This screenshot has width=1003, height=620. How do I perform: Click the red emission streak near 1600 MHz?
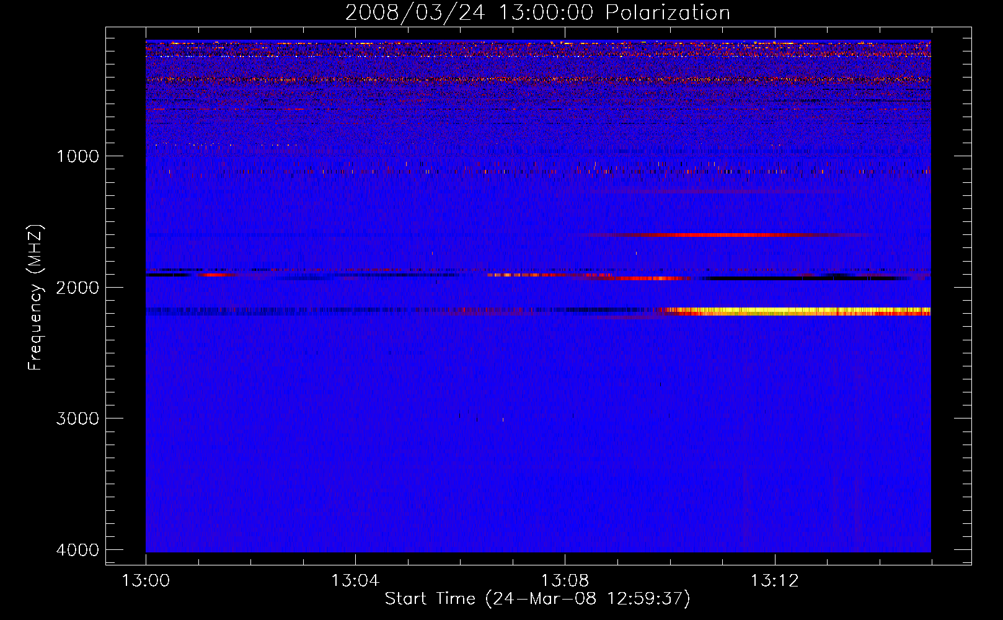pos(725,235)
